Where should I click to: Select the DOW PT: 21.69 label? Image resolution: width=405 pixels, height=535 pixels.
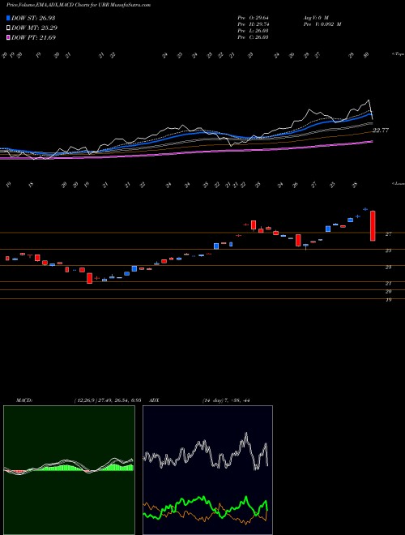pyautogui.click(x=33, y=37)
